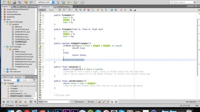Viewport: 200px width, 112px height.
Task: Open TriangleTest.java in Test Packages
Action: tap(22, 67)
